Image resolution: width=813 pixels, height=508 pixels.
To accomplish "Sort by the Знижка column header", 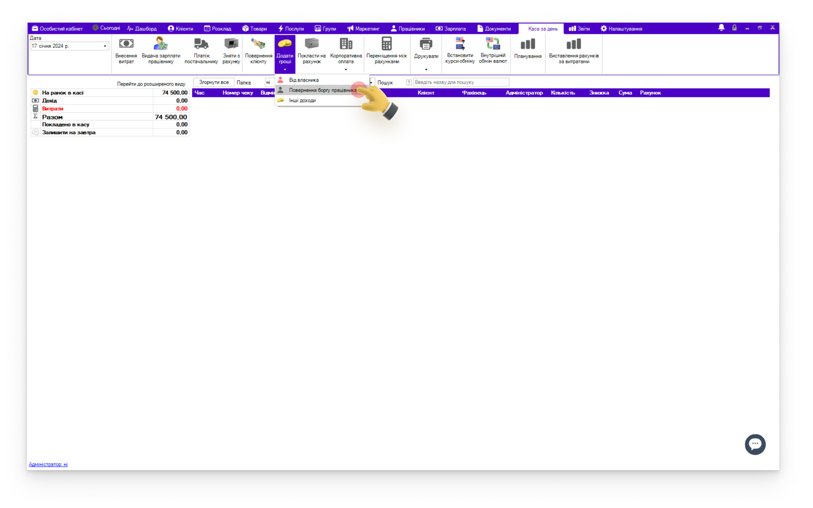I will [599, 93].
